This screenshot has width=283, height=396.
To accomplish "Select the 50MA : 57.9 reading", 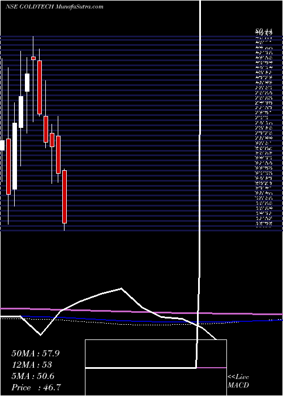I will (x=36, y=353).
